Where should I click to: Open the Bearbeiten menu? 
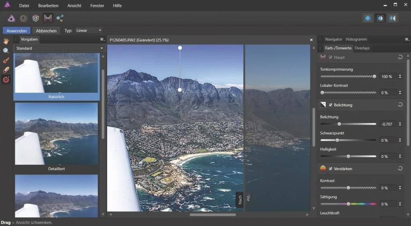click(x=48, y=6)
